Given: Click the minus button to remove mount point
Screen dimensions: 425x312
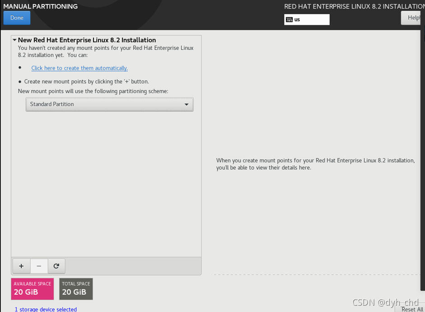Looking at the screenshot, I should 39,266.
